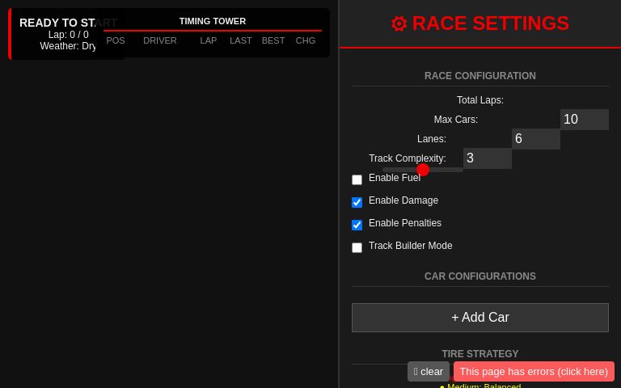Click the RACE CONFIGURATION section heading
This screenshot has height=388, width=621.
click(x=480, y=76)
